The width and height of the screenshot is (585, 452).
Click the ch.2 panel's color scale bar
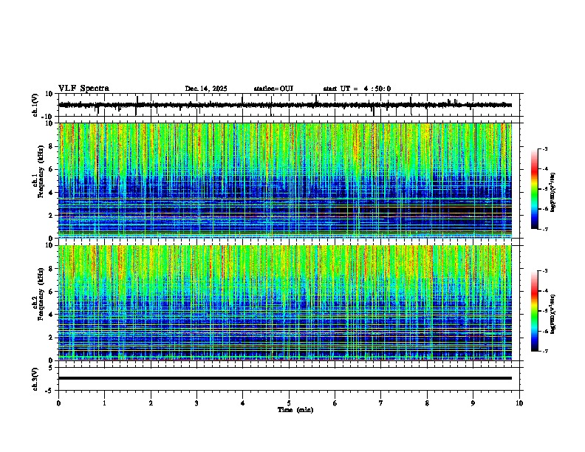coord(534,311)
